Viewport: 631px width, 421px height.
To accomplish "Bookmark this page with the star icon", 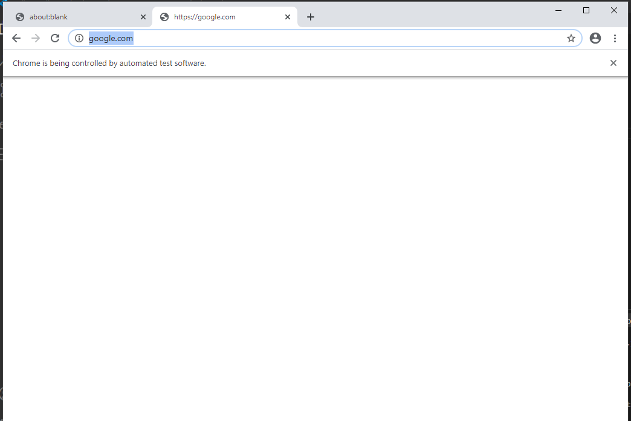I will click(x=571, y=38).
